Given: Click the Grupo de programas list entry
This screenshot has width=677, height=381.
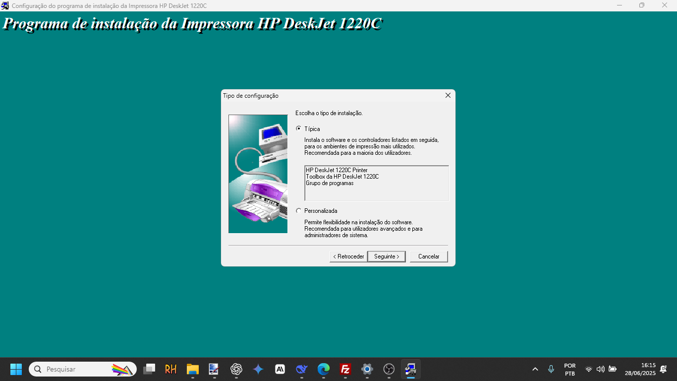Looking at the screenshot, I should point(330,183).
